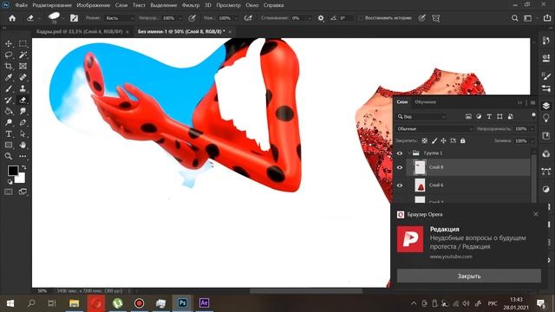
Task: Select the Horizontal Type tool
Action: [x=9, y=134]
